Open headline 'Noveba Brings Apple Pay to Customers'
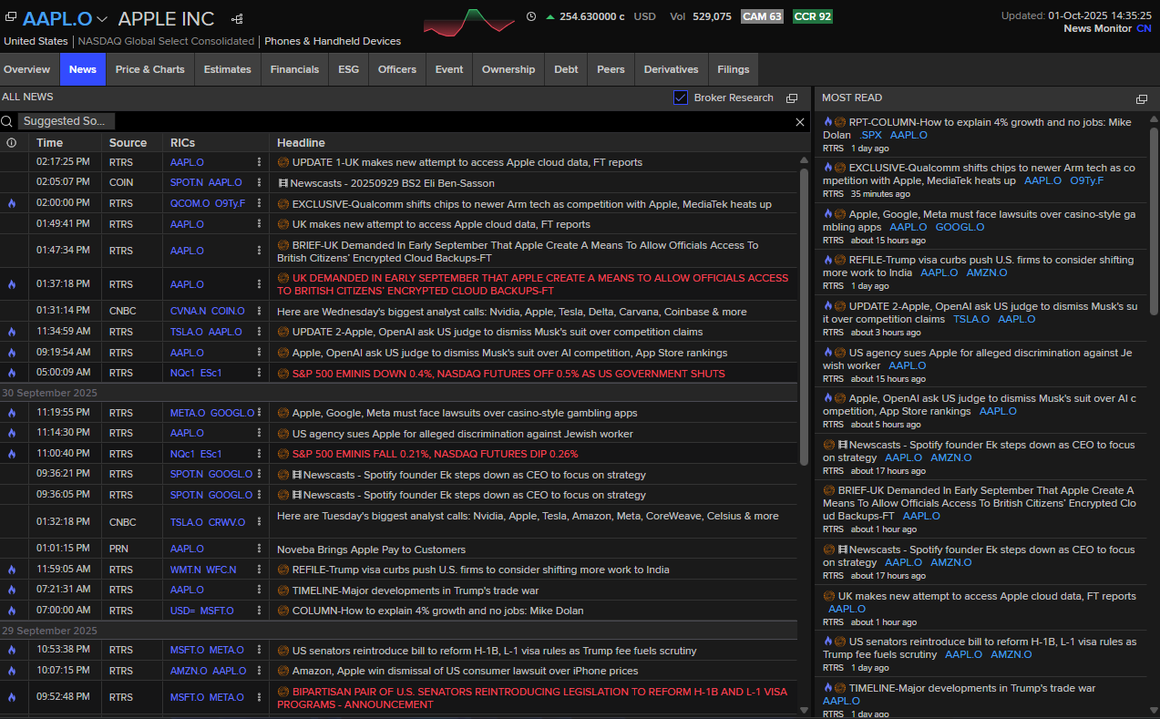Image resolution: width=1160 pixels, height=719 pixels. click(371, 550)
